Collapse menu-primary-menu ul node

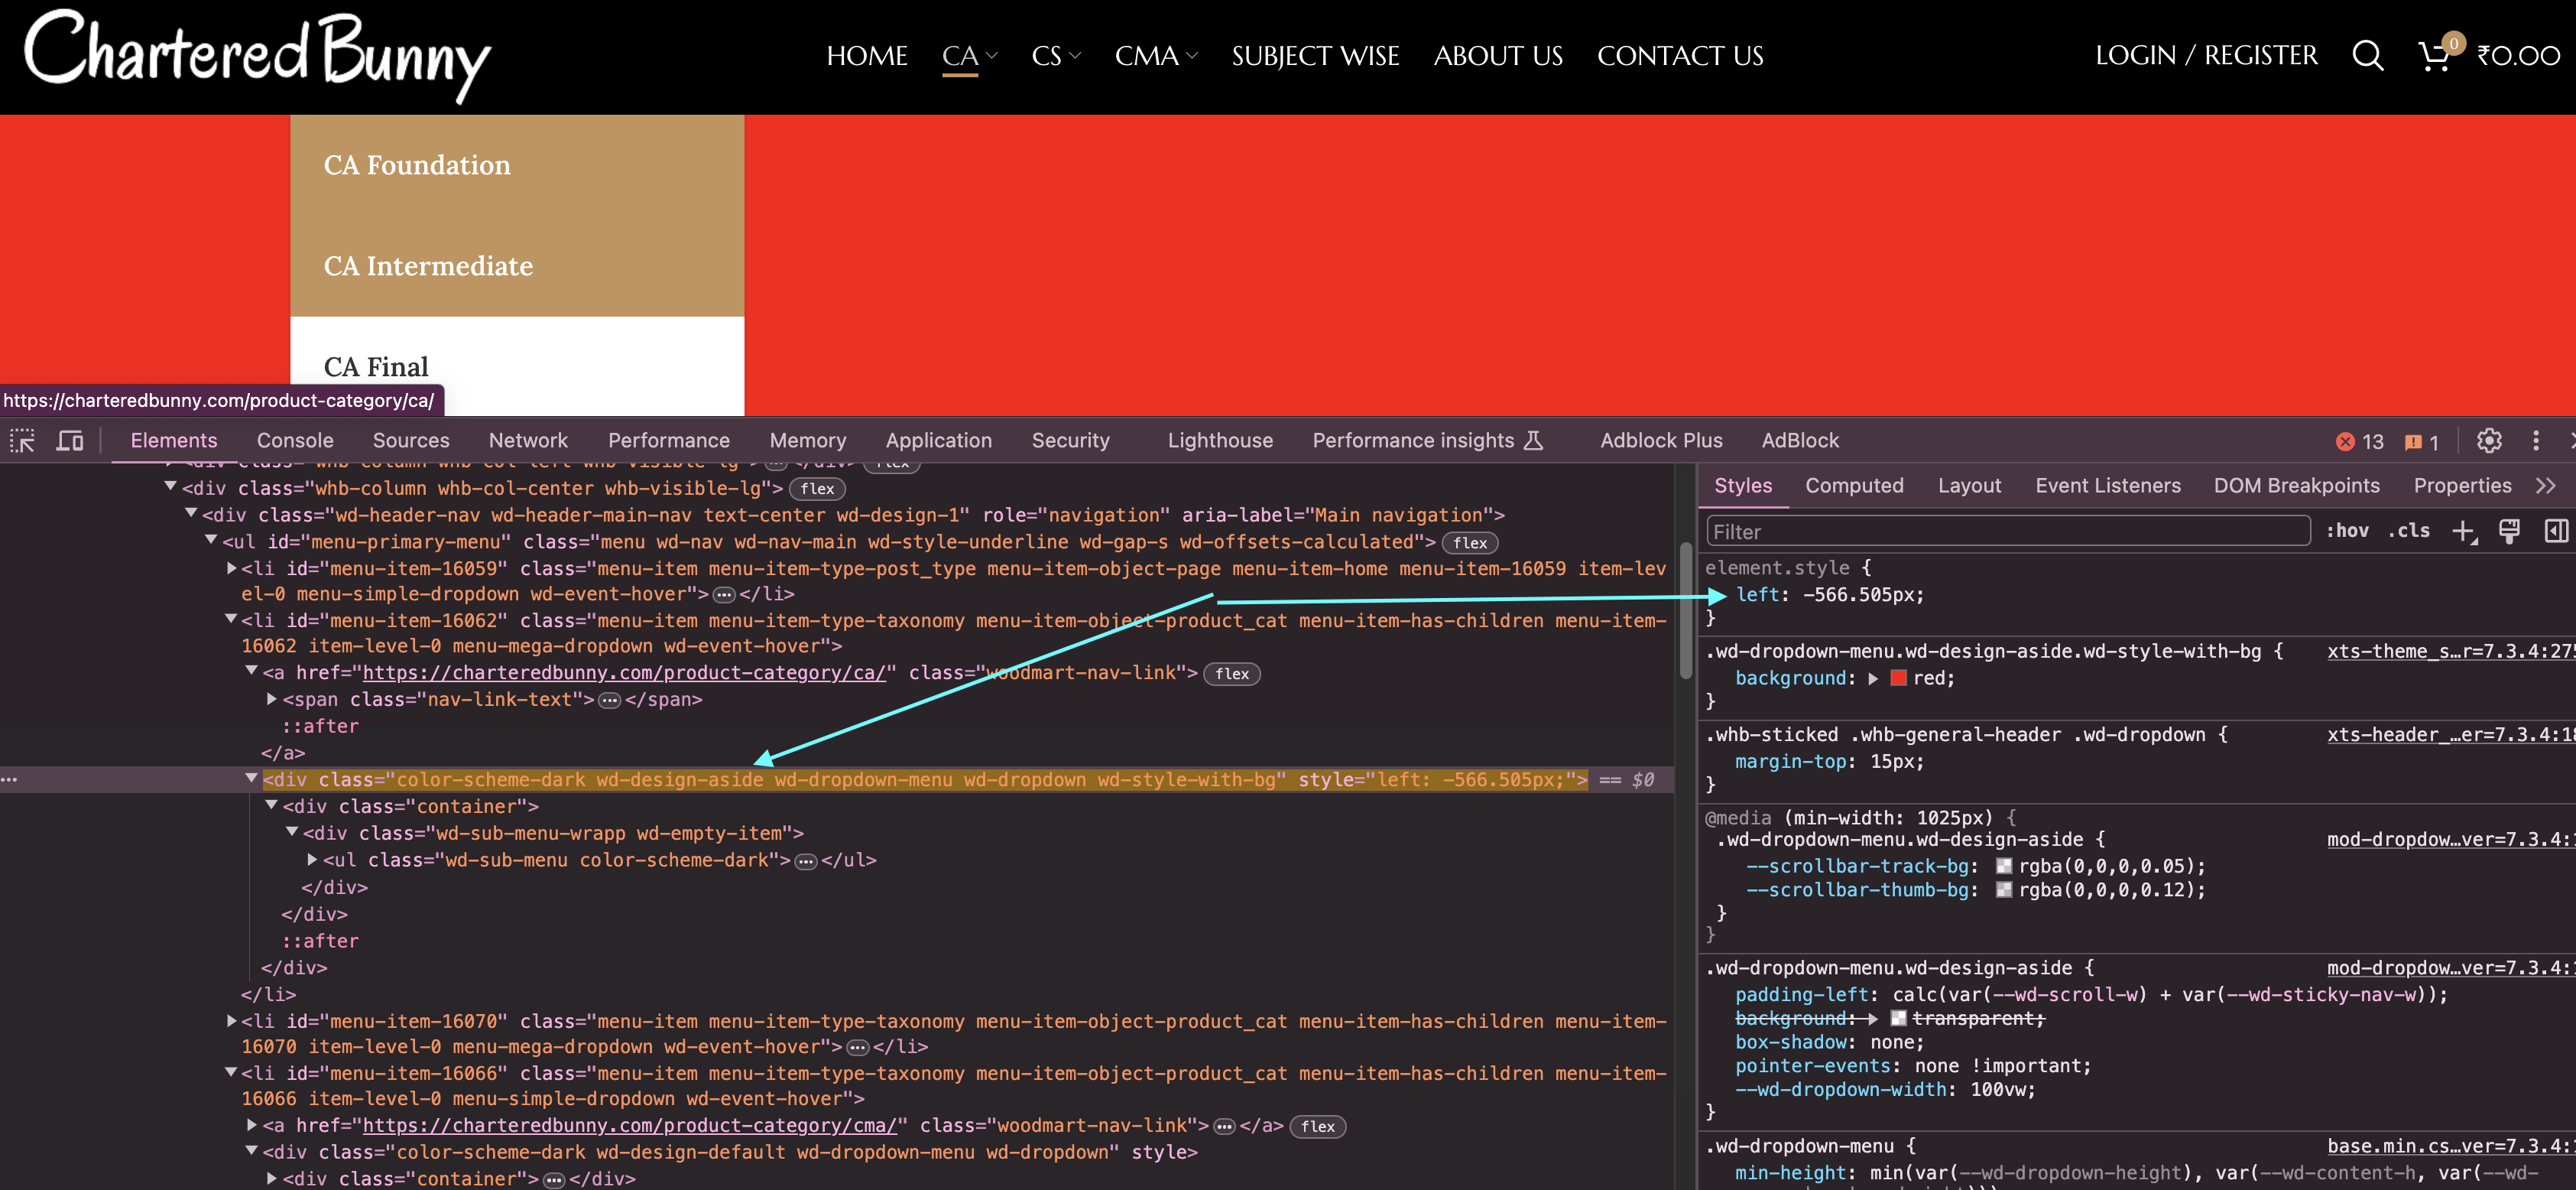[x=210, y=541]
